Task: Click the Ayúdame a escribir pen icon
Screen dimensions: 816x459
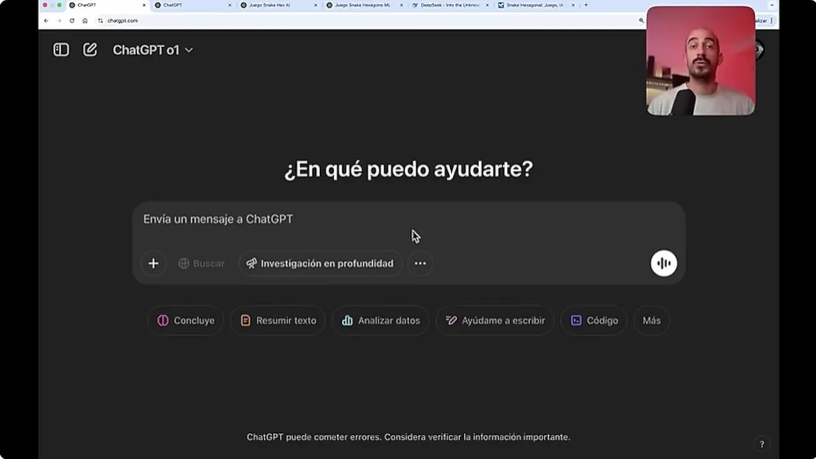Action: click(451, 321)
